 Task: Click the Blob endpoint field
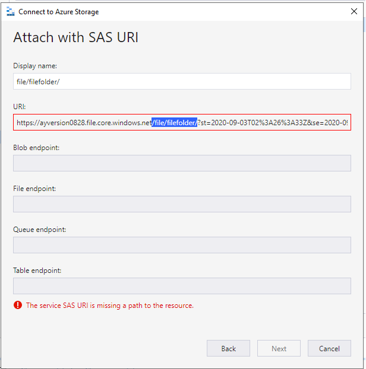tap(182, 163)
